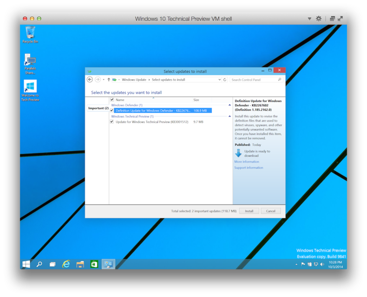
Task: Click the macOS yellow minimize button
Action: click(x=32, y=19)
